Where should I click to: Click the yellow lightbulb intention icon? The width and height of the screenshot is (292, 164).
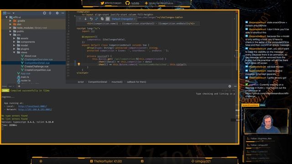(x=79, y=64)
